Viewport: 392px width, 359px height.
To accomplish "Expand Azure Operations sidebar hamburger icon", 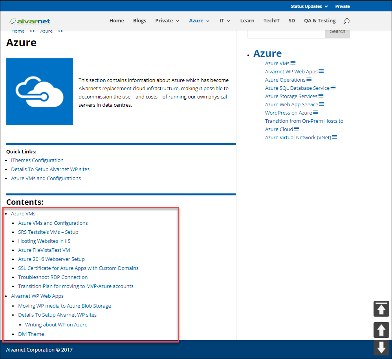I will (x=309, y=79).
